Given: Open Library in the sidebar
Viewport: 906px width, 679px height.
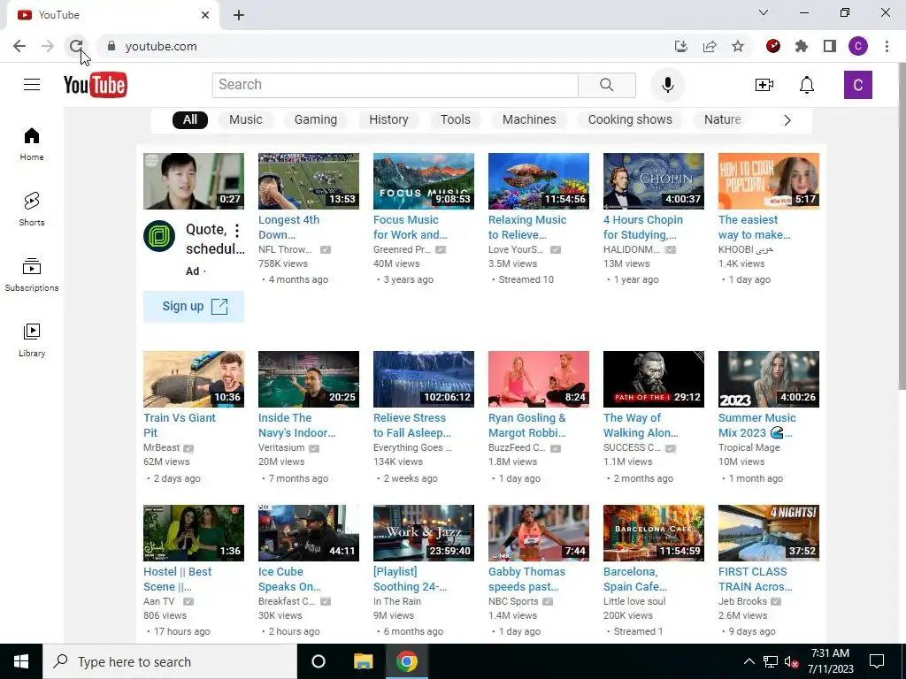Looking at the screenshot, I should point(32,340).
